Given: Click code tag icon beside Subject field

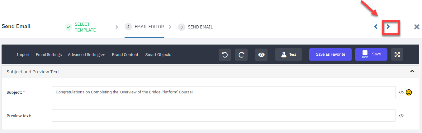Looking at the screenshot, I should 401,92.
